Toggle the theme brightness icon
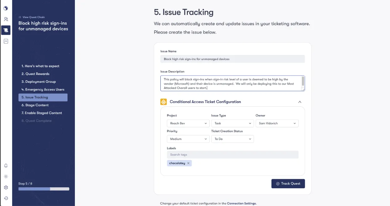The width and height of the screenshot is (390, 206). [6, 176]
